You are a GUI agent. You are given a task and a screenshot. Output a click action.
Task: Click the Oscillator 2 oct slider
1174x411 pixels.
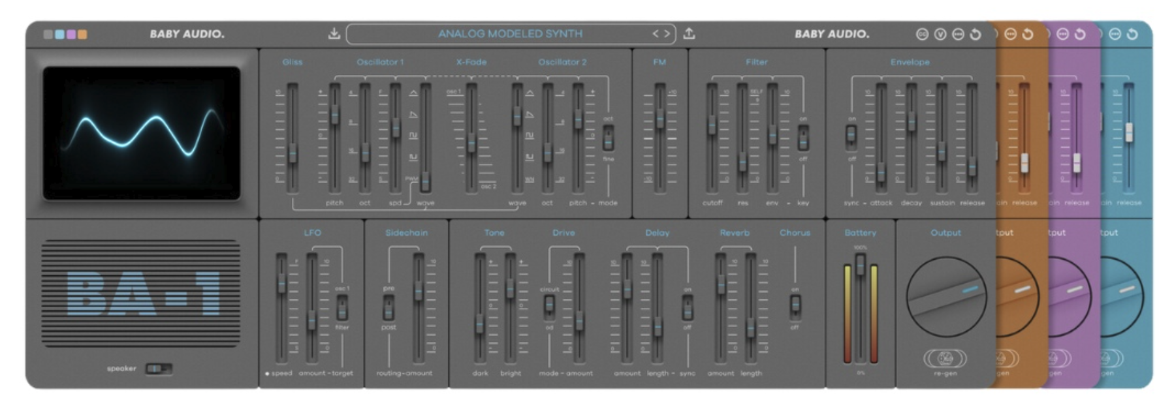pos(547,138)
